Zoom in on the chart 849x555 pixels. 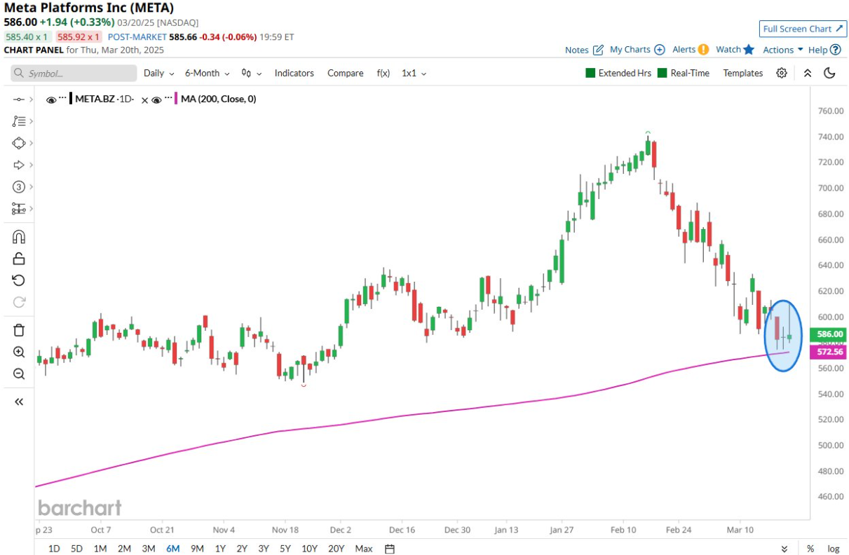pyautogui.click(x=19, y=352)
